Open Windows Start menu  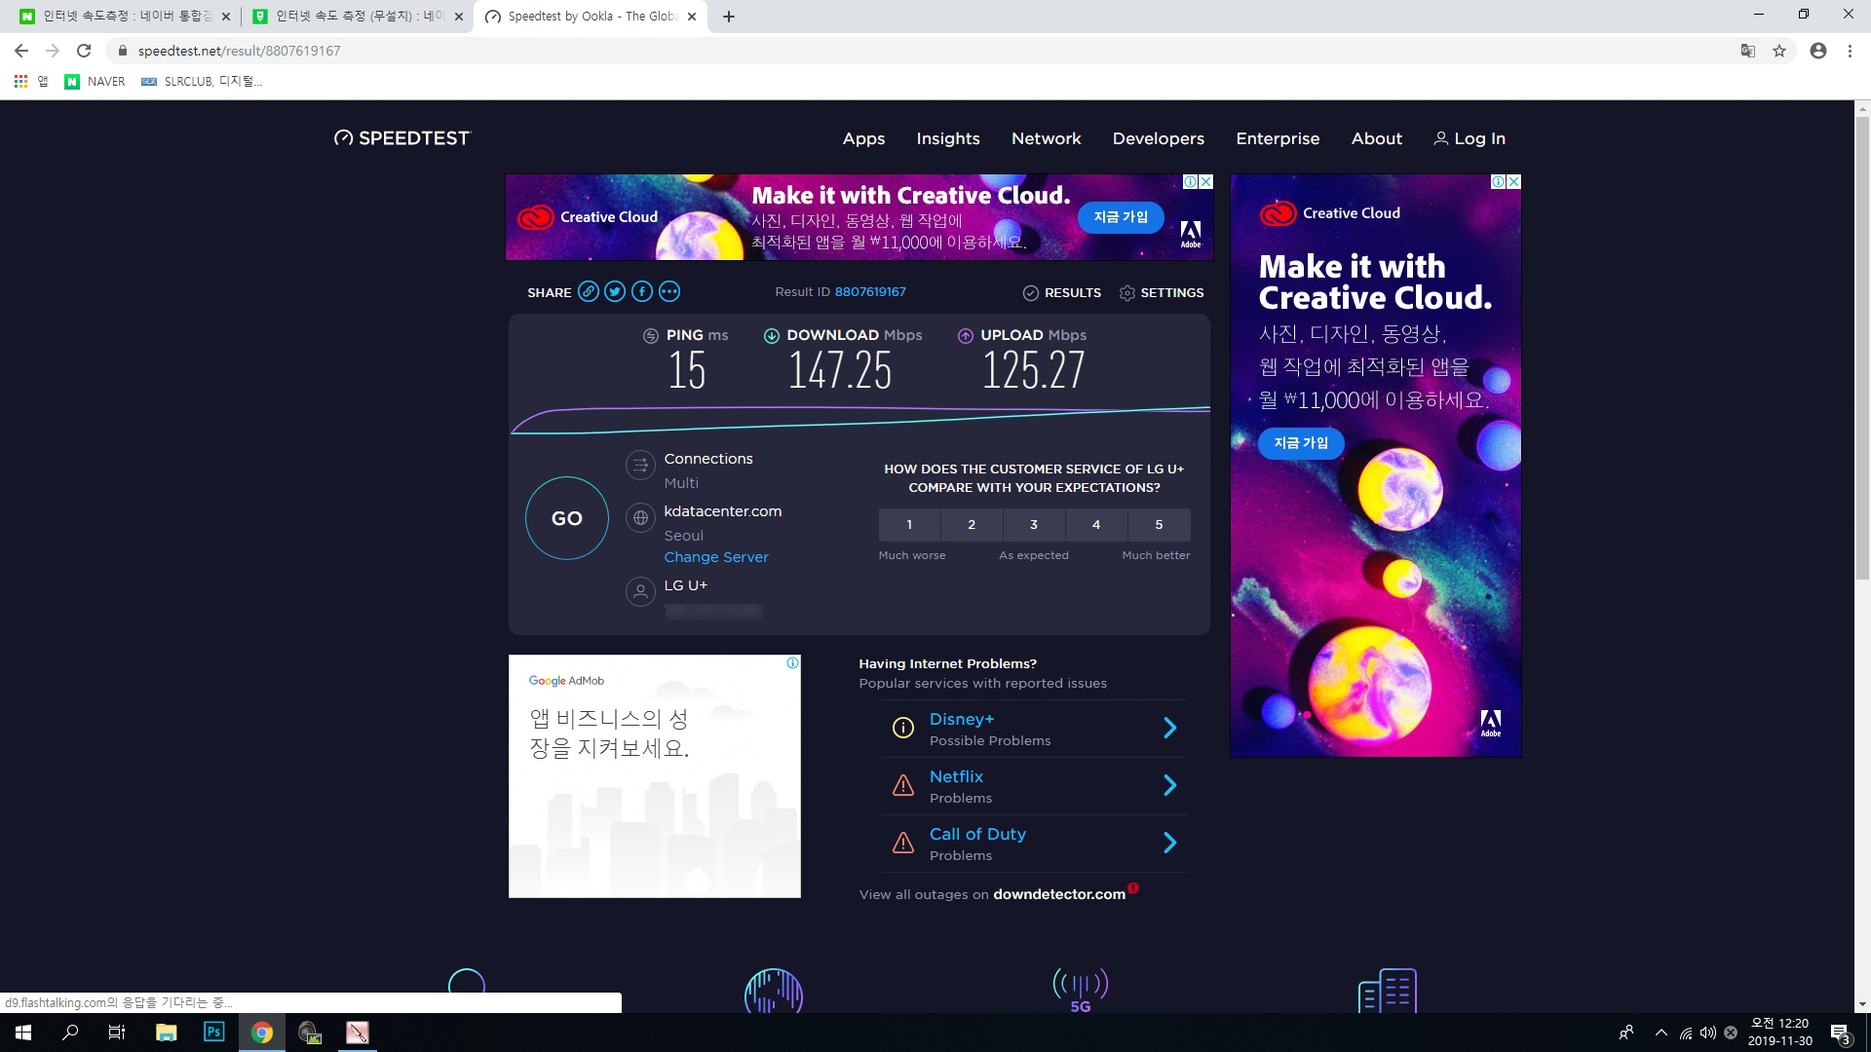[23, 1033]
